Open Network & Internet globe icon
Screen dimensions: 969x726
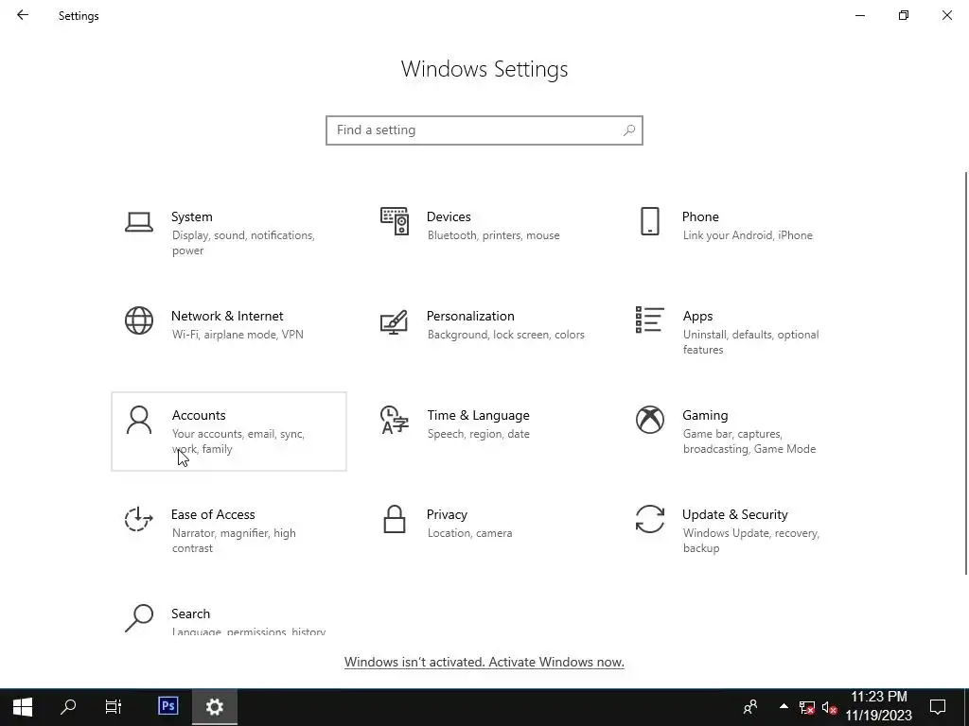coord(138,321)
